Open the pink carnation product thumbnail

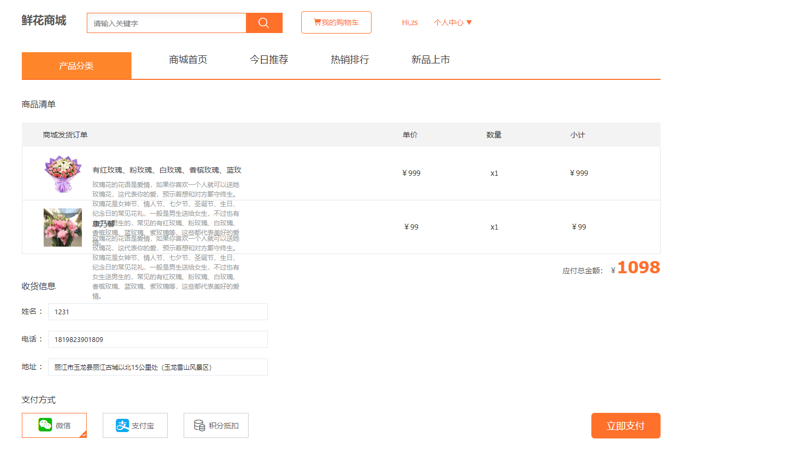click(63, 227)
